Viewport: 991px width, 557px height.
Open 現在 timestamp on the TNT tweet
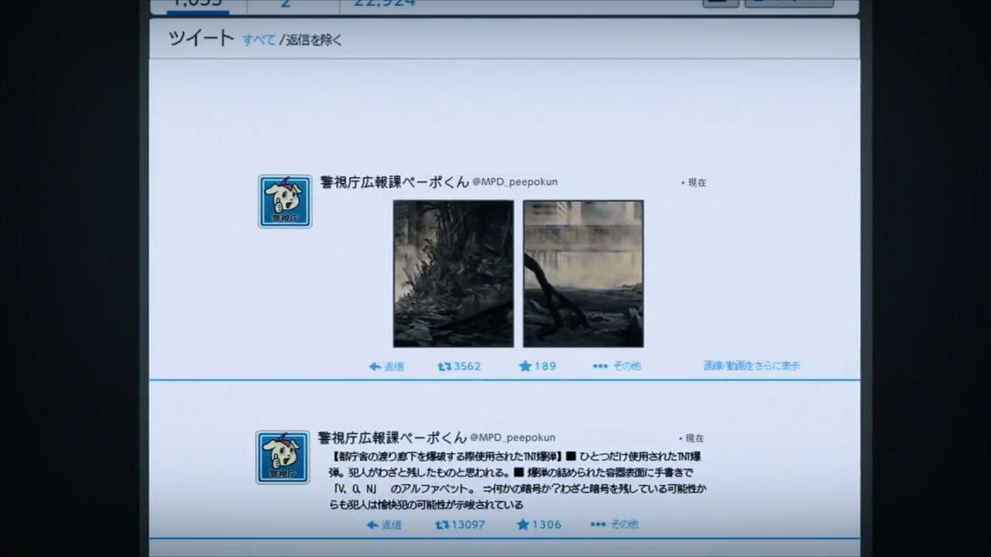[693, 438]
